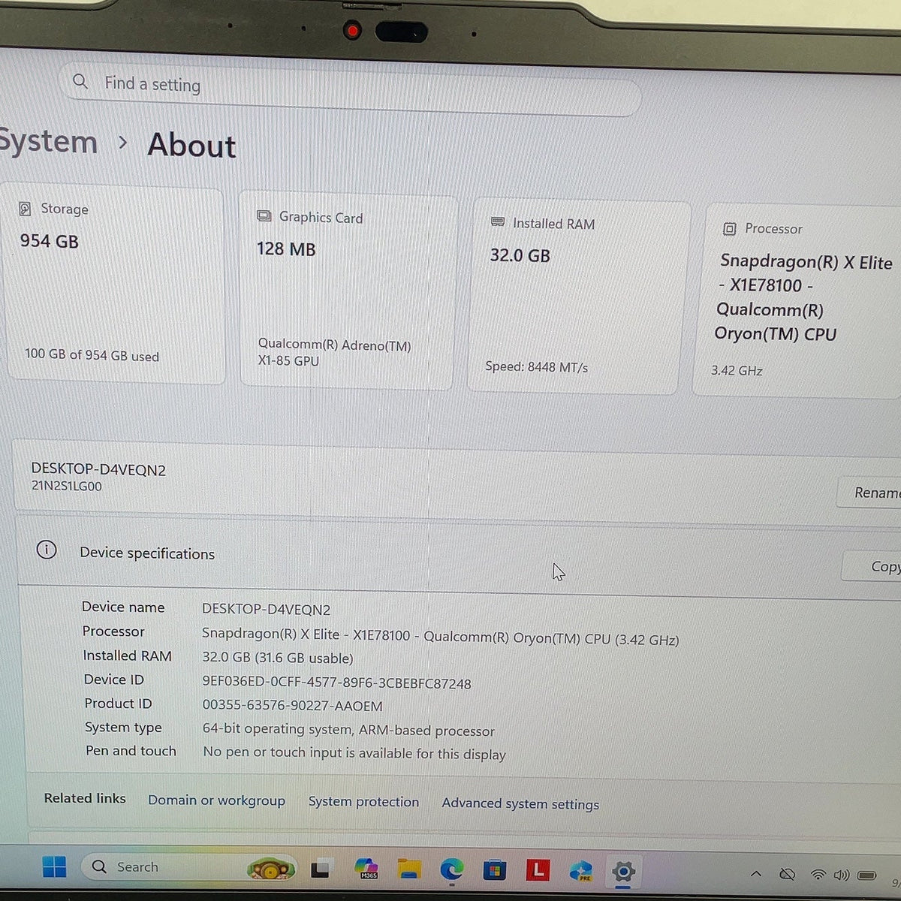Copy device specifications with the Copy button

pyautogui.click(x=872, y=567)
